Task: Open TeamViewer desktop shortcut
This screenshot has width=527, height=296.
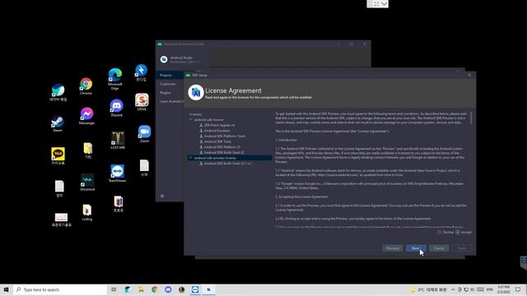Action: [117, 173]
